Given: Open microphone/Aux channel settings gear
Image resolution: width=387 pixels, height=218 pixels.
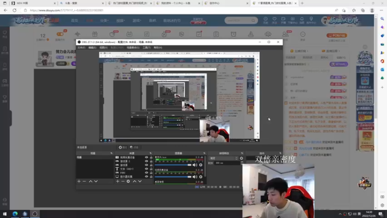Looking at the screenshot, I should 201,165.
